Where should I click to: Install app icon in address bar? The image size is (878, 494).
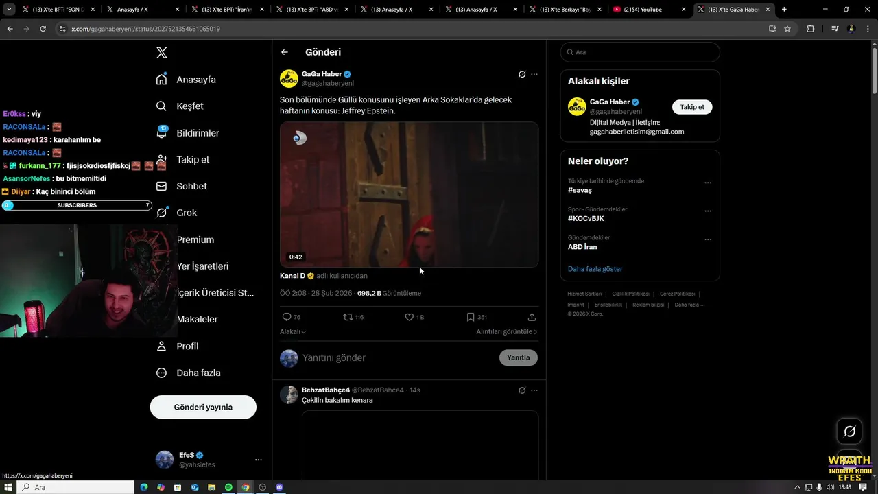(772, 29)
